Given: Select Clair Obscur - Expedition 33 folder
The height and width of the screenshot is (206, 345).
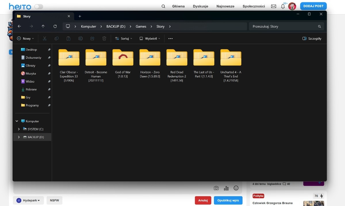Looking at the screenshot, I should click(69, 66).
